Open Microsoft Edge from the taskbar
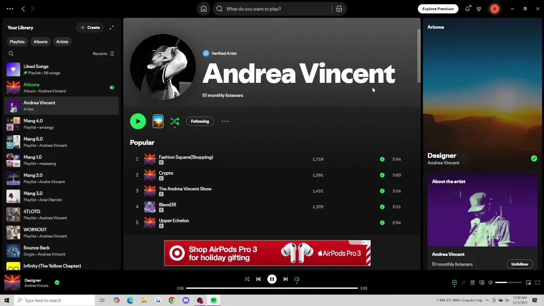Image resolution: width=544 pixels, height=306 pixels. [130, 300]
